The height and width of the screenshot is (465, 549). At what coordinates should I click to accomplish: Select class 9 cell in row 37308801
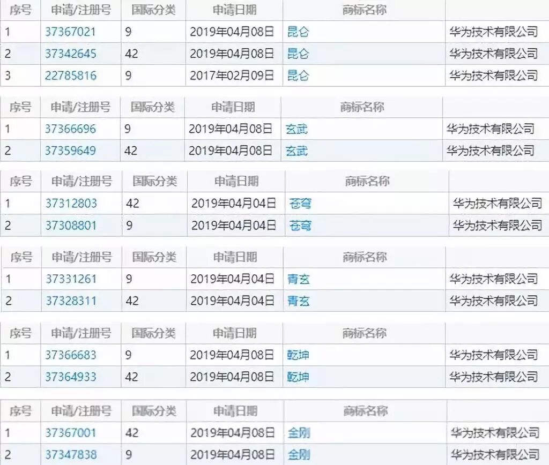point(129,226)
